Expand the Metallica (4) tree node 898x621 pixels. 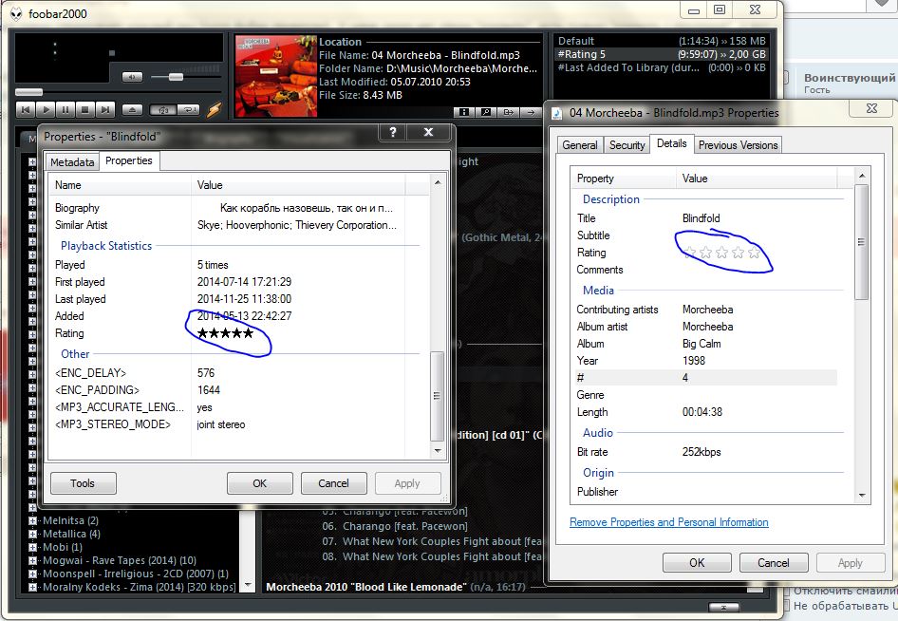click(33, 534)
